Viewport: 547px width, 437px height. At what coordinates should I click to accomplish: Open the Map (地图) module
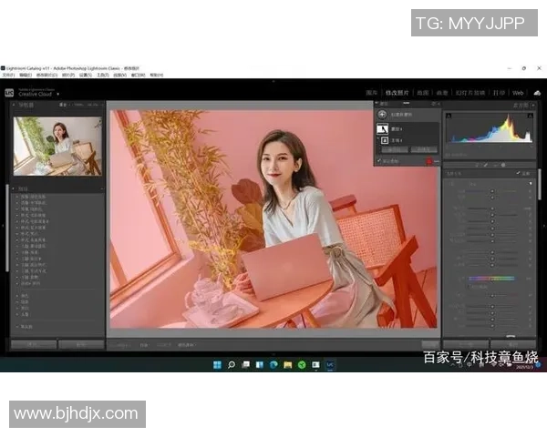click(421, 93)
